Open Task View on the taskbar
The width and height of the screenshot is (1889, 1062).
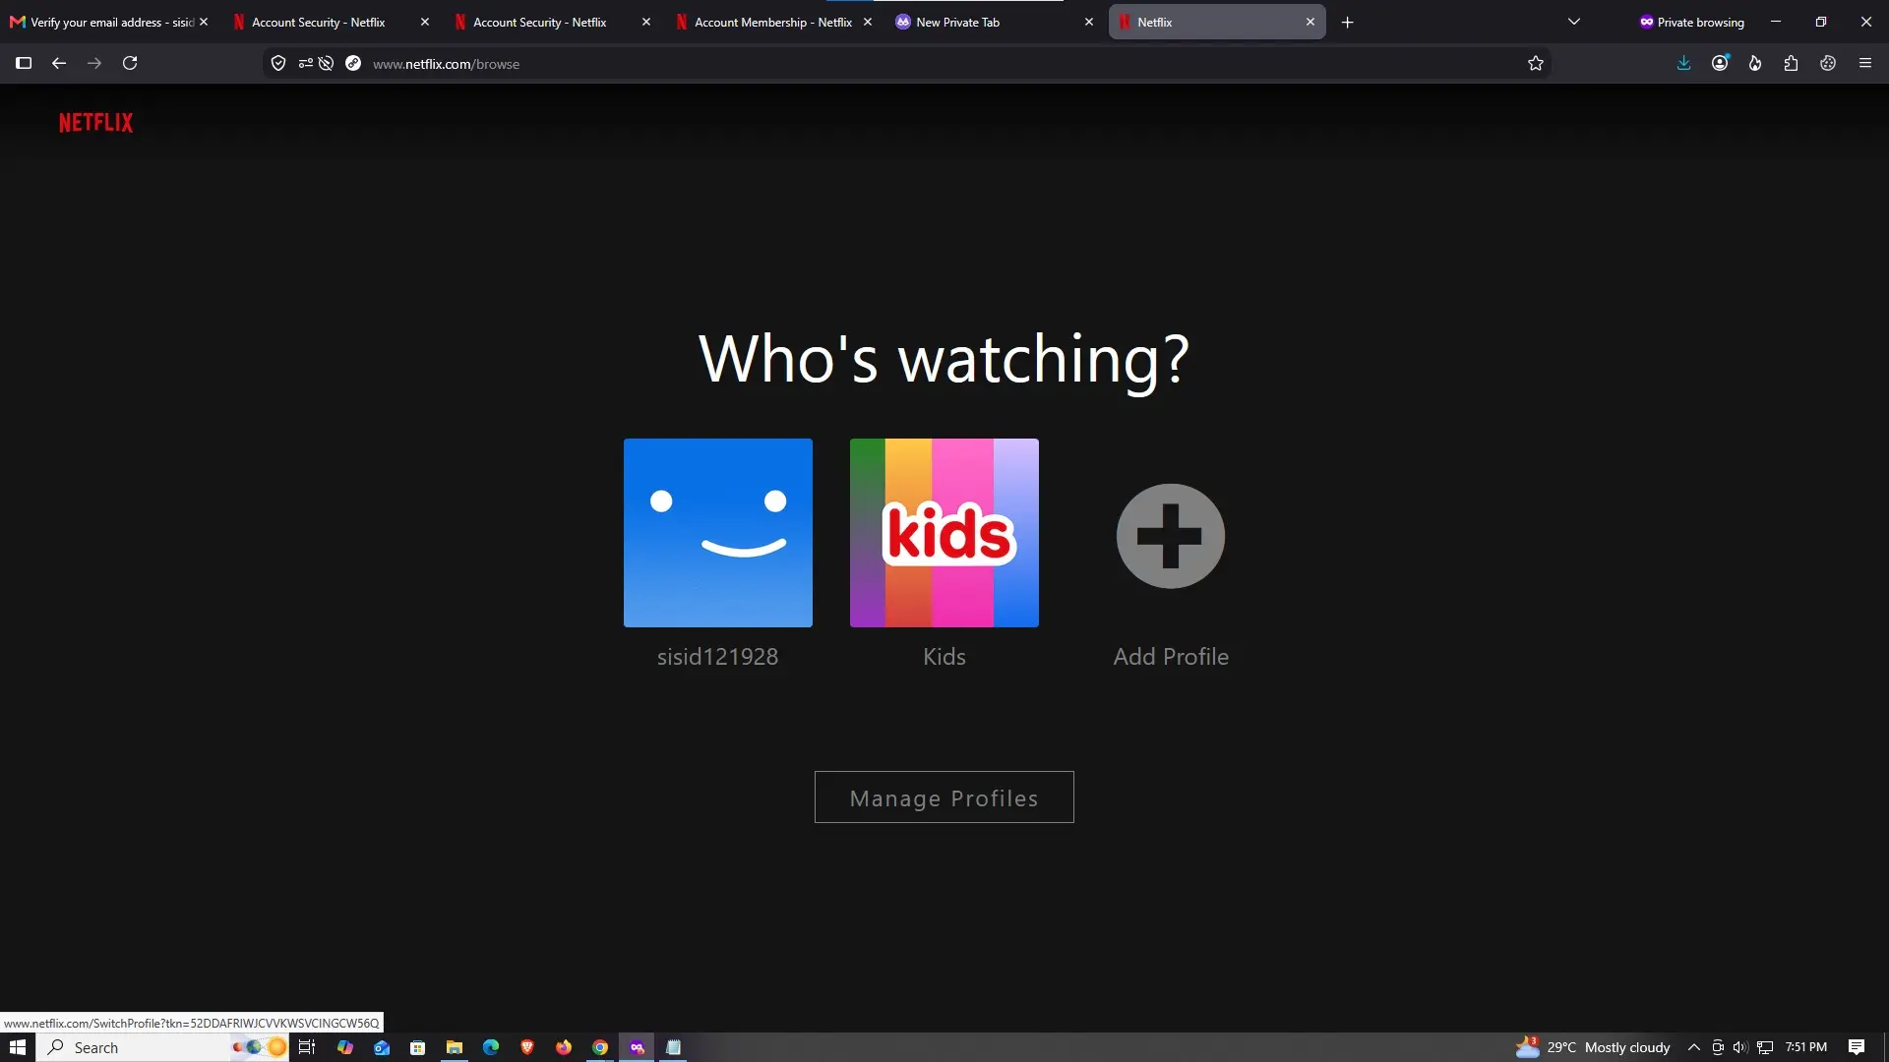tap(307, 1047)
